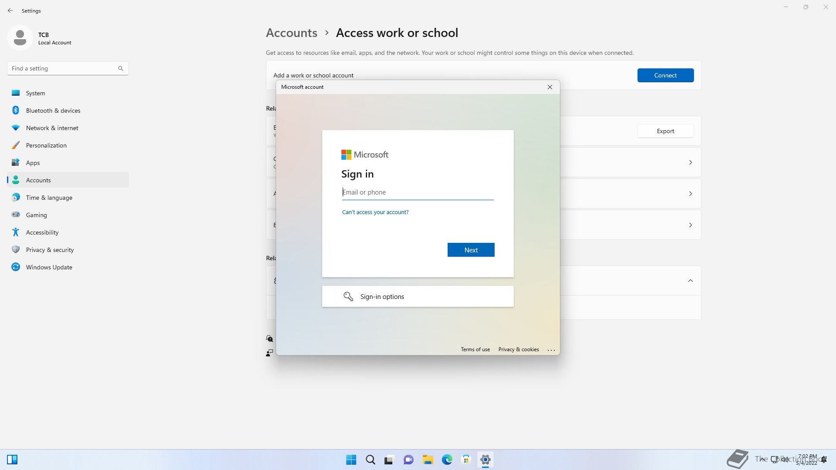Click the Windows Update sync icon
The width and height of the screenshot is (836, 470).
tap(16, 267)
